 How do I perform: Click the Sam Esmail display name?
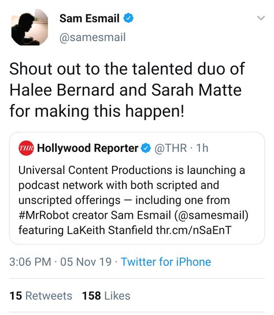(90, 18)
